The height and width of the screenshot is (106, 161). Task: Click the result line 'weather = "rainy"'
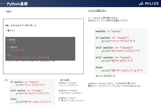tap(67, 98)
